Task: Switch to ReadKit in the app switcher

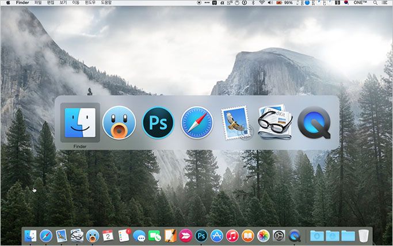Action: pyautogui.click(x=275, y=122)
